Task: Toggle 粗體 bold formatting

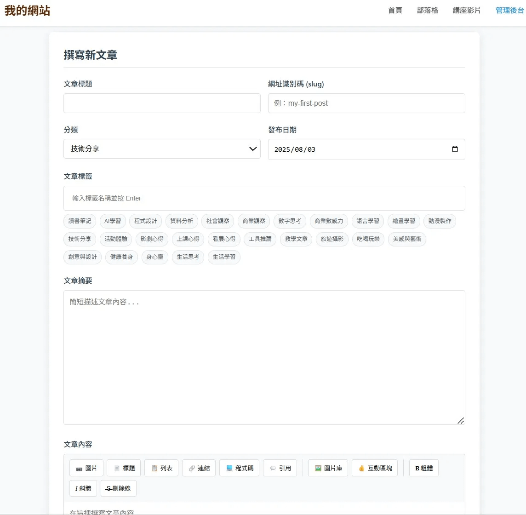Action: [423, 468]
